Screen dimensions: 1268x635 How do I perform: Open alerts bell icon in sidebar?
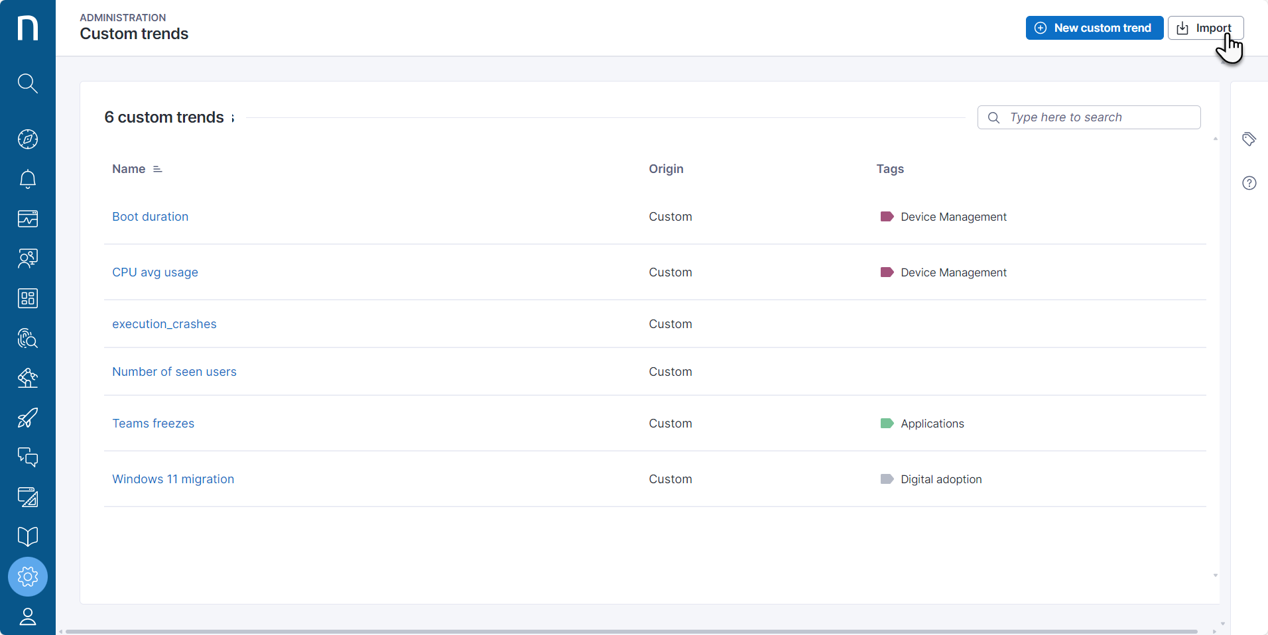click(27, 179)
